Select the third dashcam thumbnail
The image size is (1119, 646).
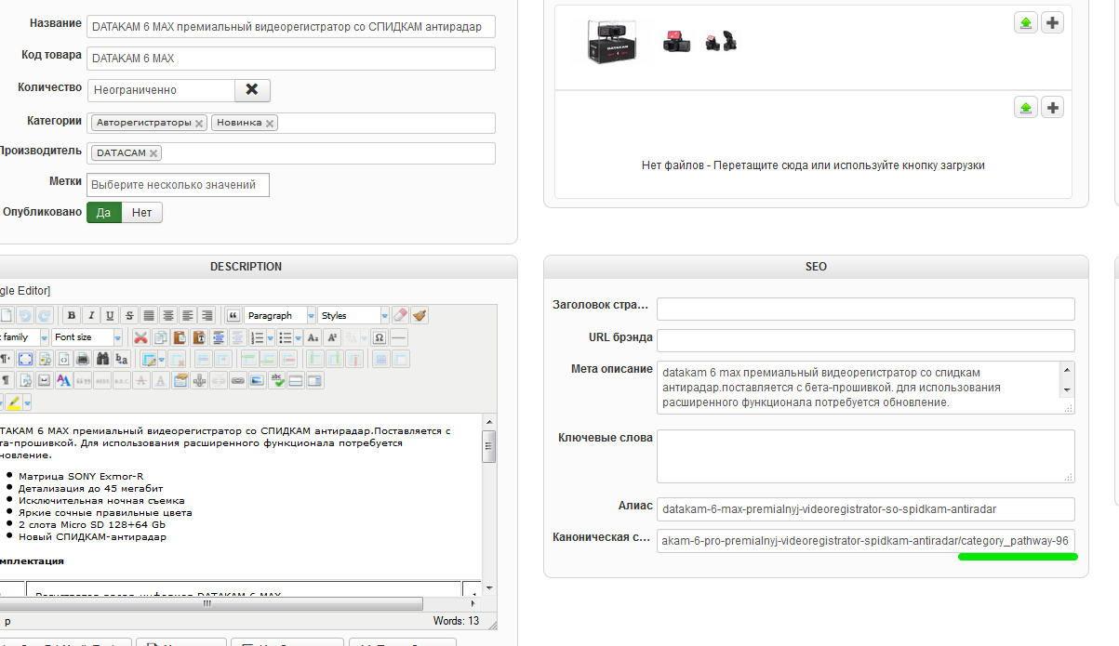click(x=719, y=41)
